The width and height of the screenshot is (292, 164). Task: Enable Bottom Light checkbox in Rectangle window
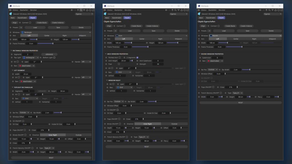point(54,58)
